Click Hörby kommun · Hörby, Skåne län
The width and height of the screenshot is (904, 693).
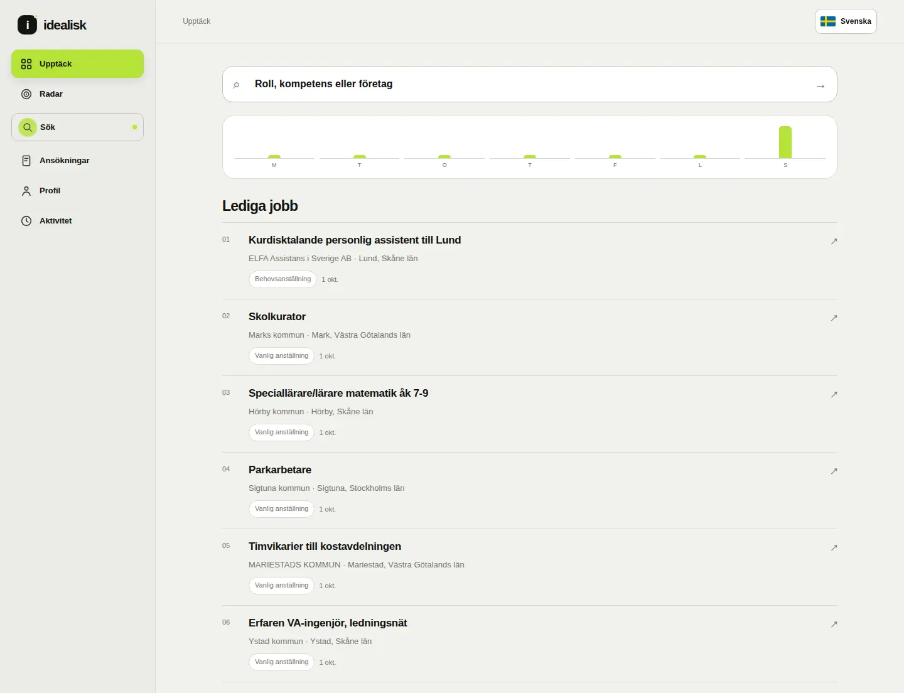click(311, 412)
